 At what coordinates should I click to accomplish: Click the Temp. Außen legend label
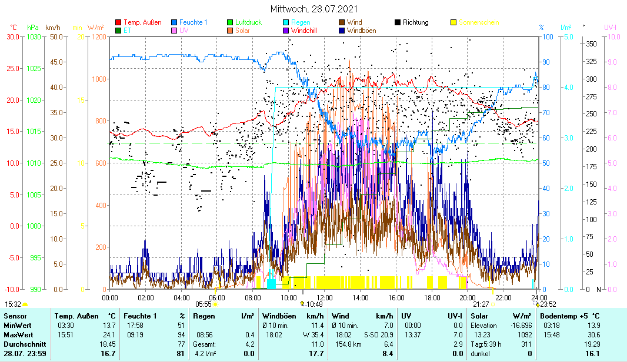pyautogui.click(x=142, y=22)
